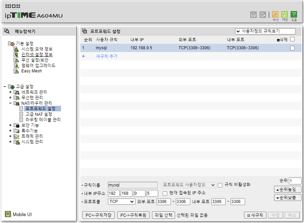Click the 메뉴탐색기 search icon
Screen dimensions: 304x223
7,31
